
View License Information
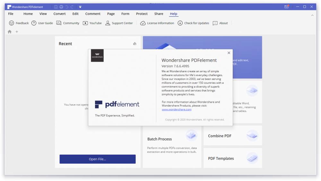157,23
